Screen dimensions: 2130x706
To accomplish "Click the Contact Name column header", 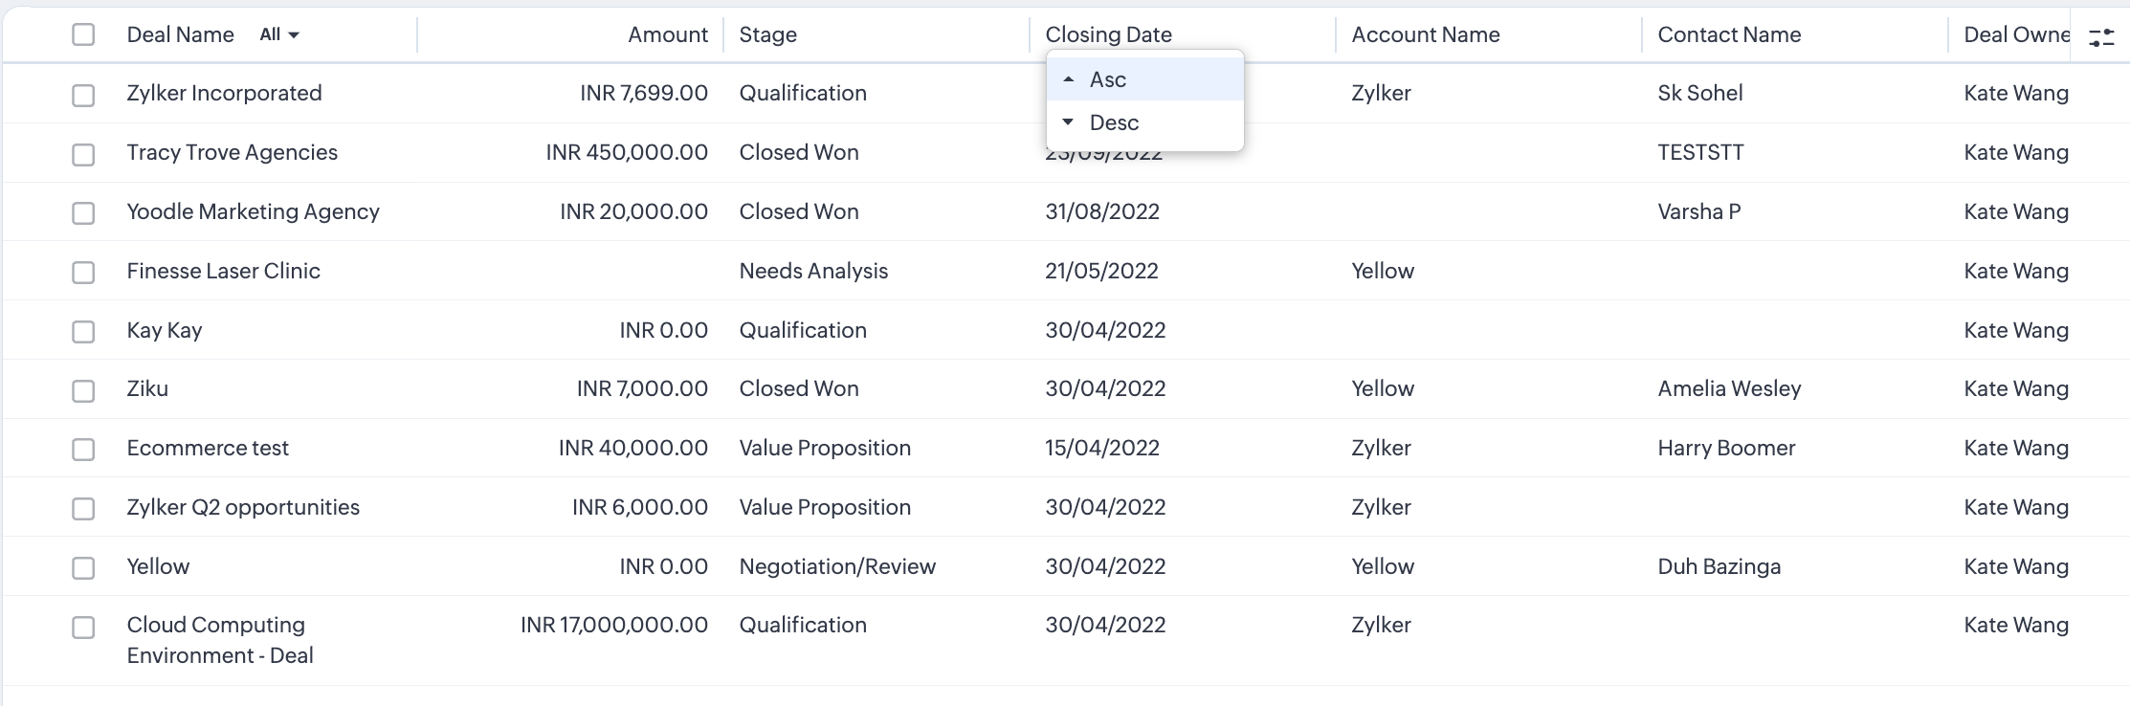I will tap(1729, 34).
